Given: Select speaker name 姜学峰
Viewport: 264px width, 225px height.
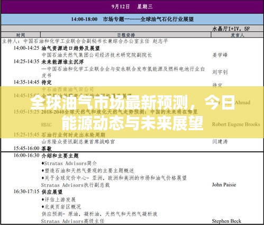Looking at the screenshot, I should click(x=220, y=55).
